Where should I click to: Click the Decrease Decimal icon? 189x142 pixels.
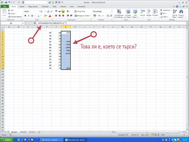(x=111, y=16)
